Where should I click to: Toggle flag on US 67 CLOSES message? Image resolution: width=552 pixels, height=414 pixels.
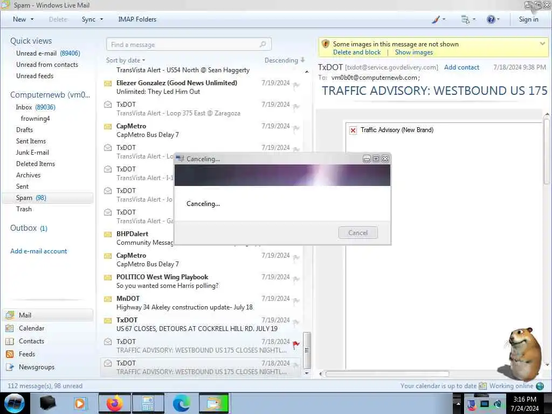tap(296, 322)
